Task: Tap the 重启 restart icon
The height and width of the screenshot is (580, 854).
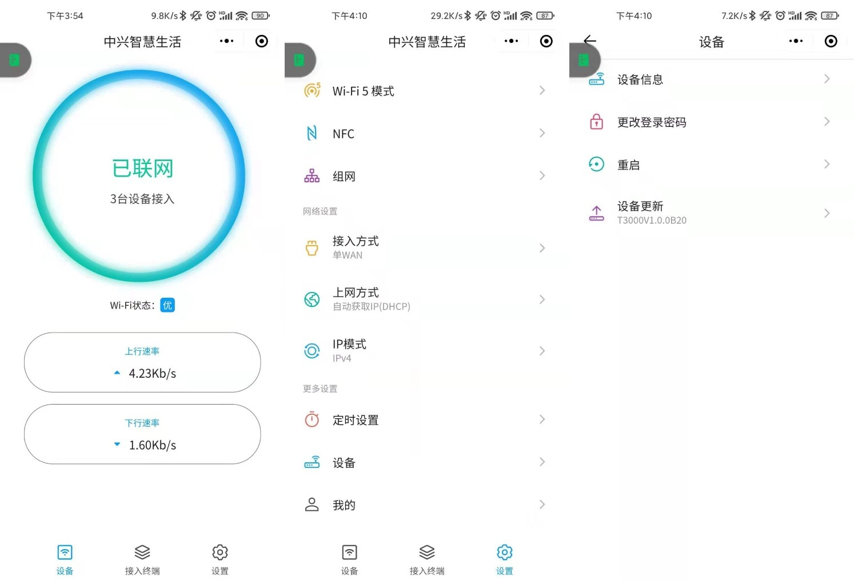Action: pyautogui.click(x=596, y=165)
